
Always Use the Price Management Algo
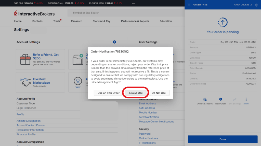pyautogui.click(x=135, y=93)
